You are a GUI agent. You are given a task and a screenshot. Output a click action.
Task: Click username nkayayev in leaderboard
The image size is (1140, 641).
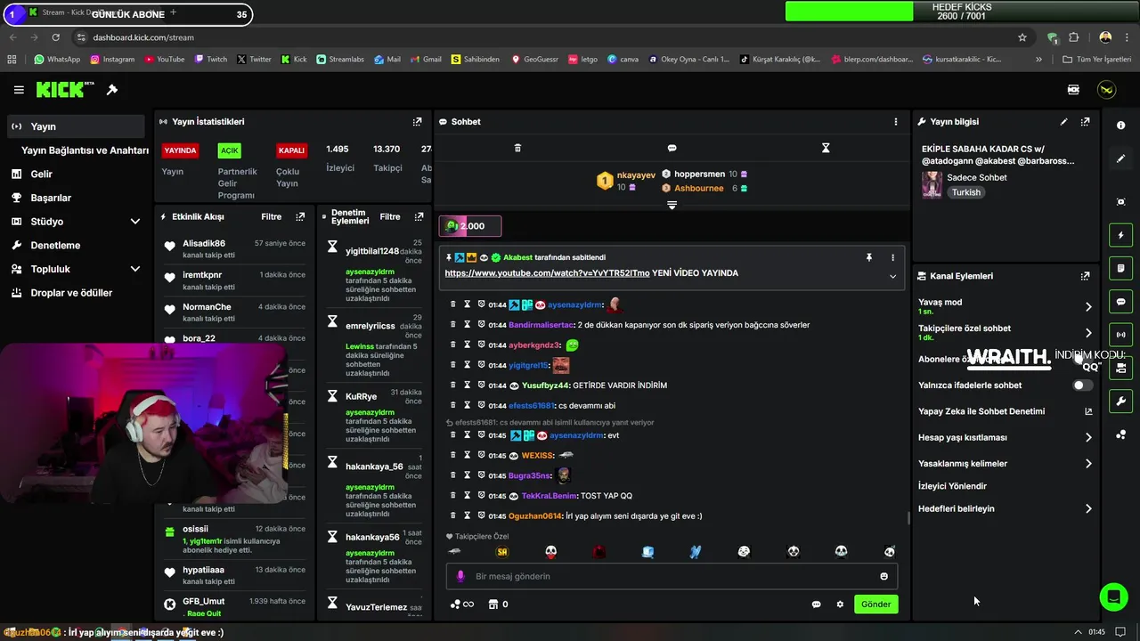click(x=636, y=175)
